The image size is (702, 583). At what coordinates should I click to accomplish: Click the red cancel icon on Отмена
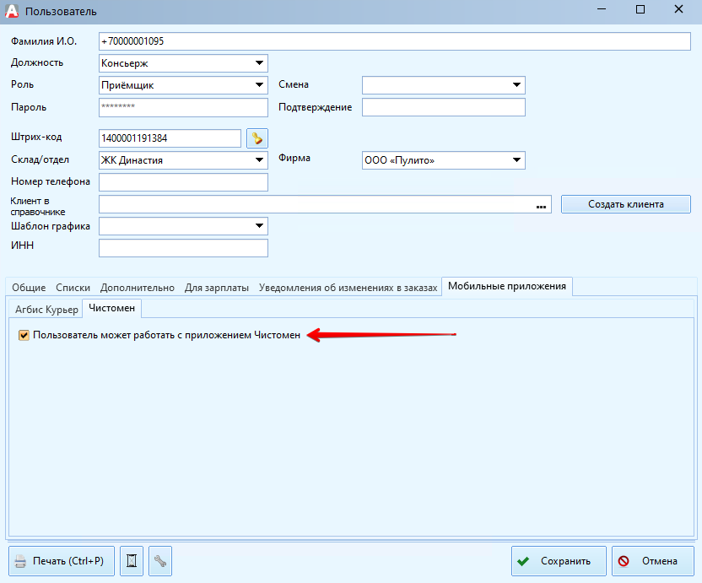(x=624, y=561)
